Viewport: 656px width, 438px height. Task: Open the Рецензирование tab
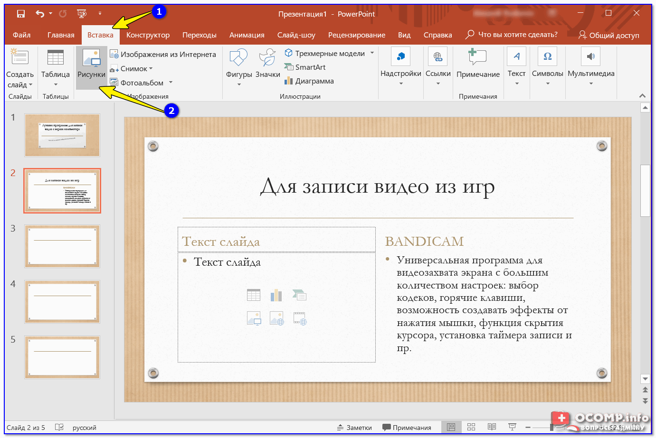(x=357, y=35)
